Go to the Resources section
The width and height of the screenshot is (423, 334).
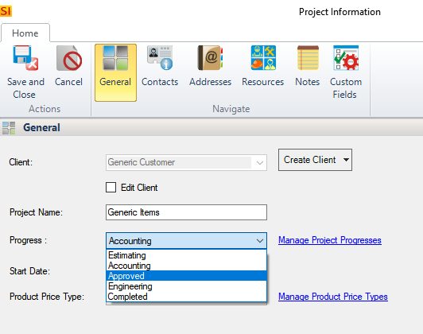[263, 58]
